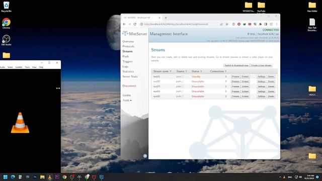Screen dimensions: 322x181
Task: Open the OBS Studio desktop shortcut
Action: [x=6, y=40]
